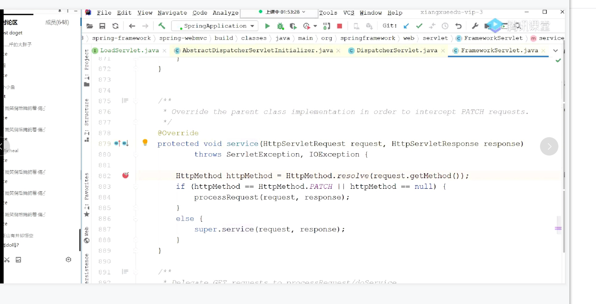Click the right chevron circle on the video

pos(549,146)
